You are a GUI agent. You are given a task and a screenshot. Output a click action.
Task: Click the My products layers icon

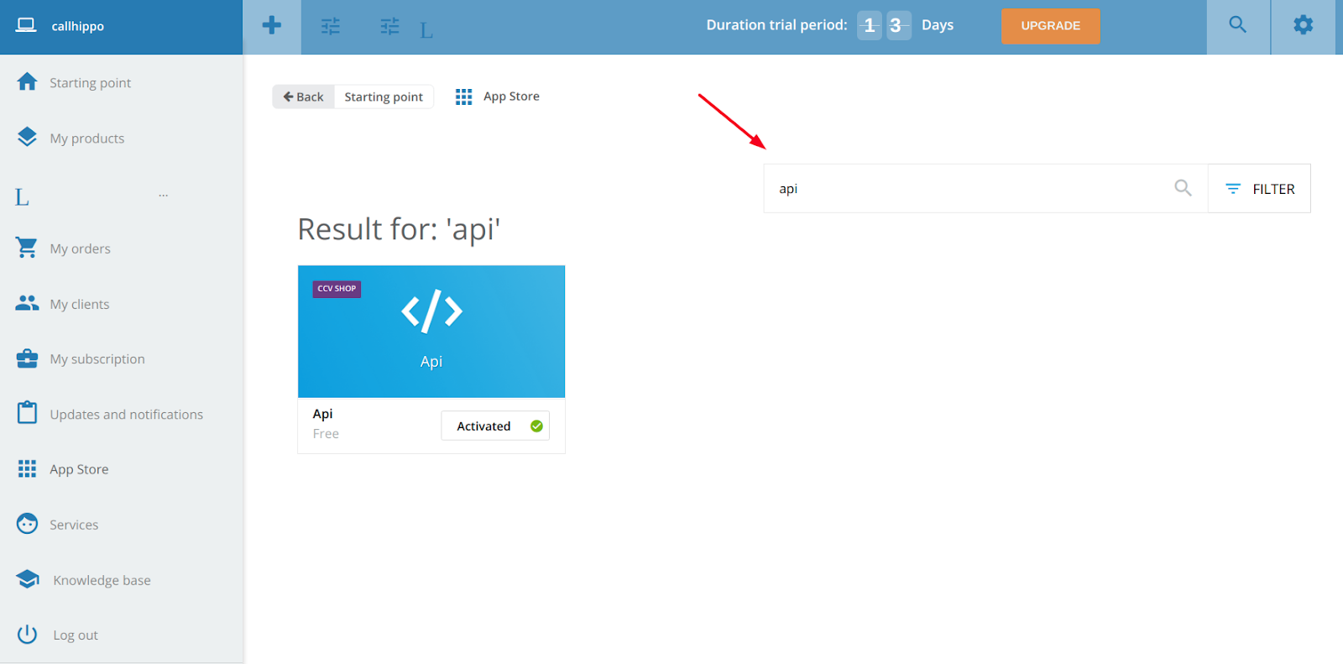[x=27, y=137]
